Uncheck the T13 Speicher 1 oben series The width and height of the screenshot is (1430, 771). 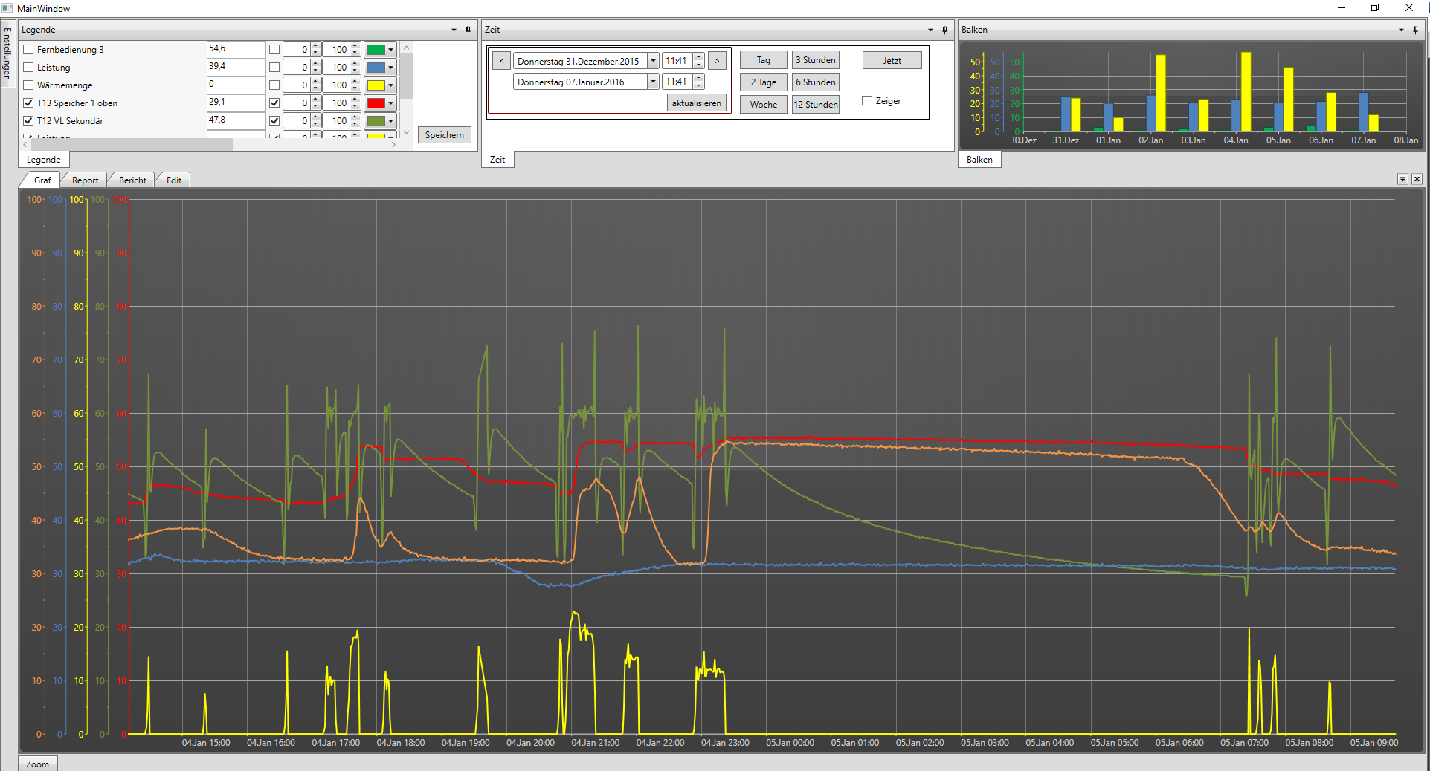point(28,103)
